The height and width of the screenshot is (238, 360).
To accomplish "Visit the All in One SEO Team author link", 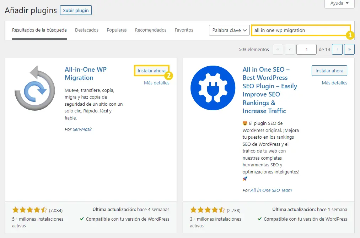I will coord(271,190).
